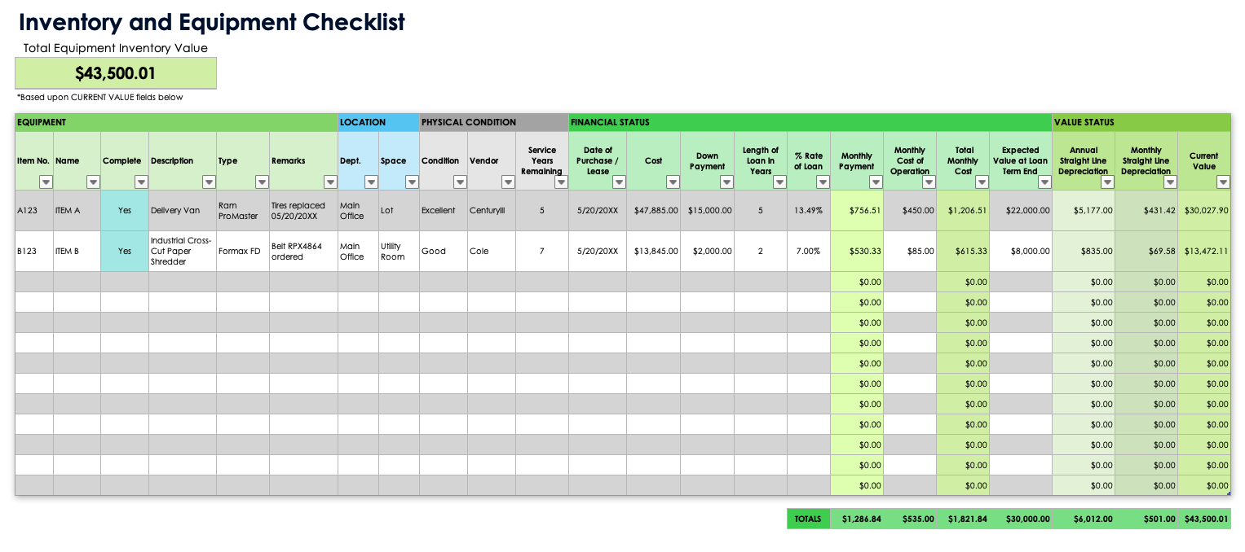Click the $47,885.00 cost cell

tap(653, 210)
